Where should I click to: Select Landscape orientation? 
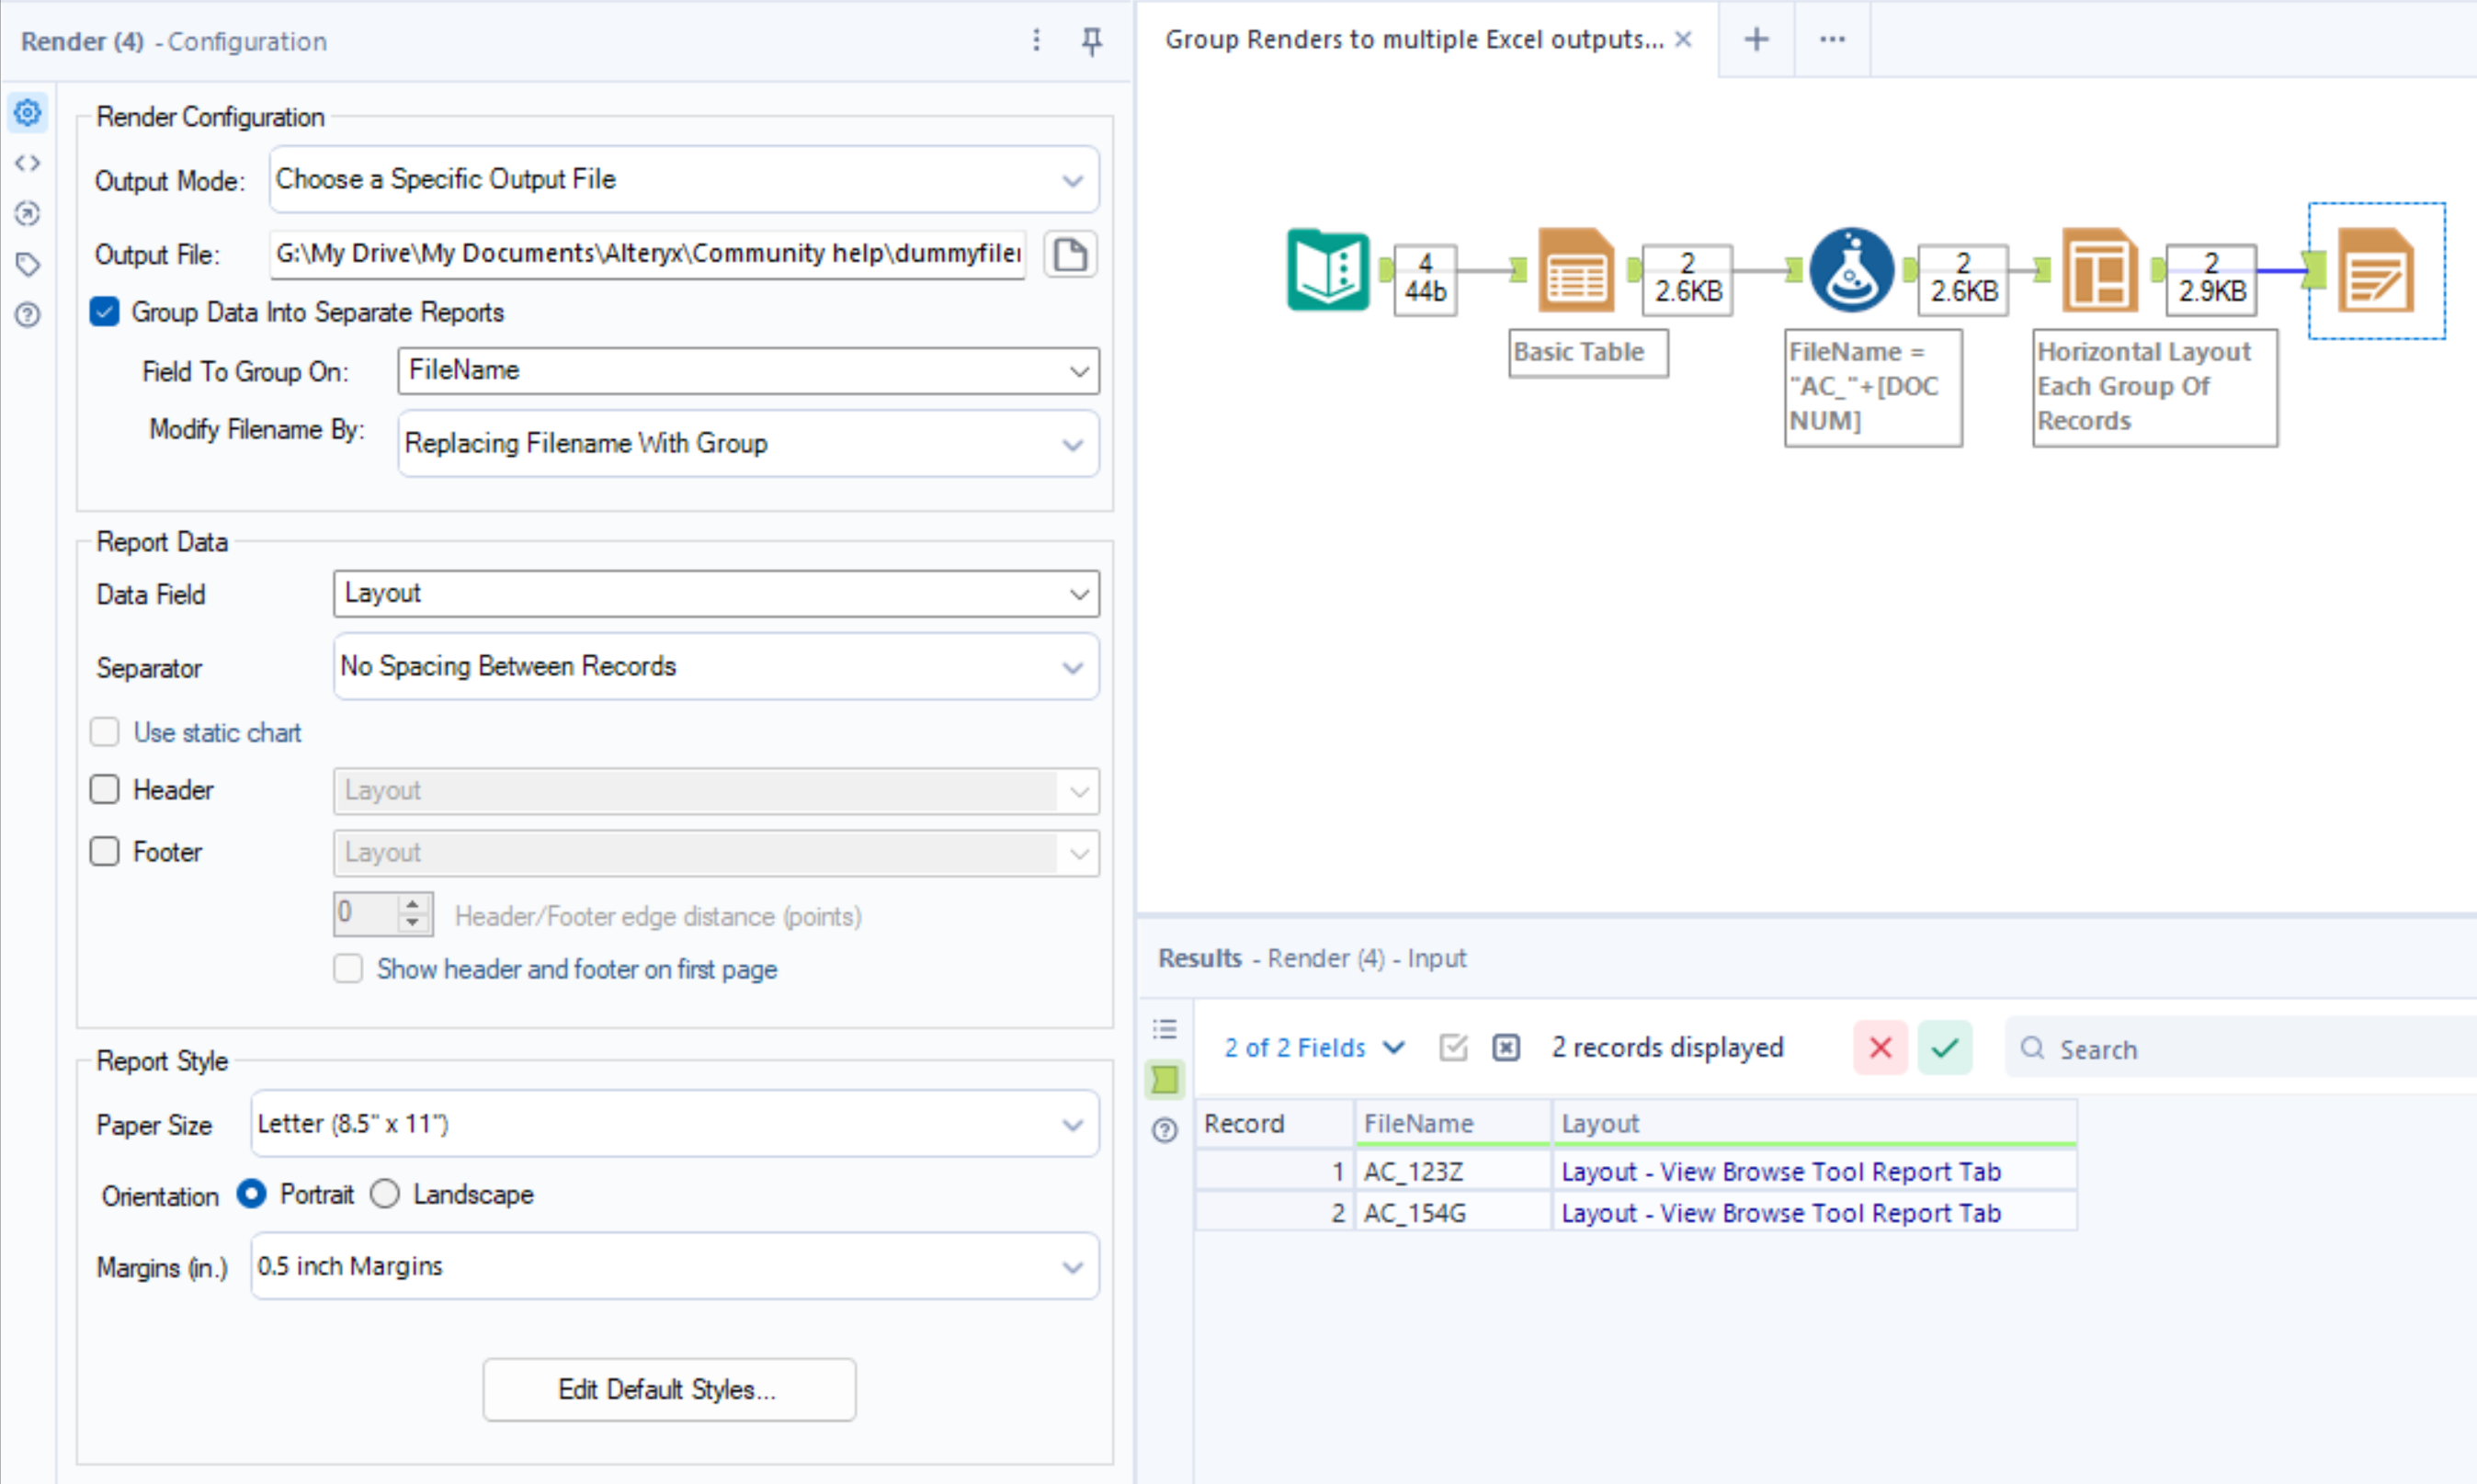[x=385, y=1194]
